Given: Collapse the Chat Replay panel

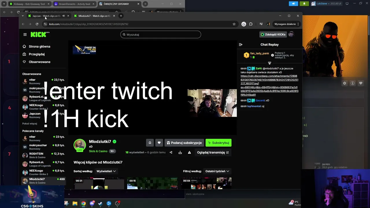Looking at the screenshot, I should coord(240,44).
